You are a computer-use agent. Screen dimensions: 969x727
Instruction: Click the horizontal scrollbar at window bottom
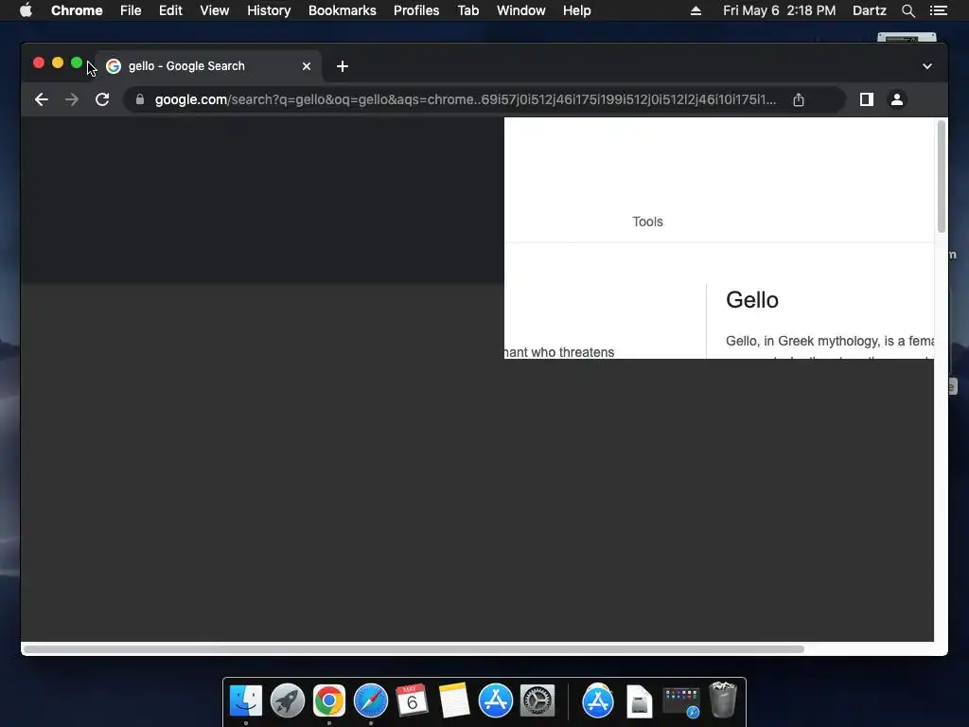tap(414, 649)
